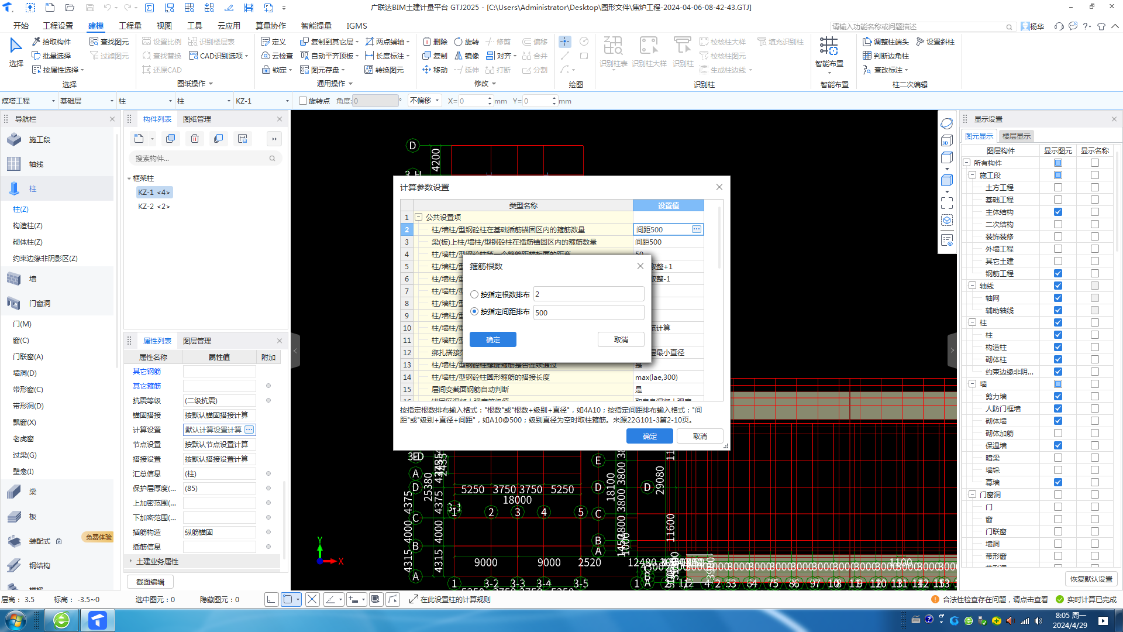Open the 查找图元 find element tool

[x=109, y=42]
